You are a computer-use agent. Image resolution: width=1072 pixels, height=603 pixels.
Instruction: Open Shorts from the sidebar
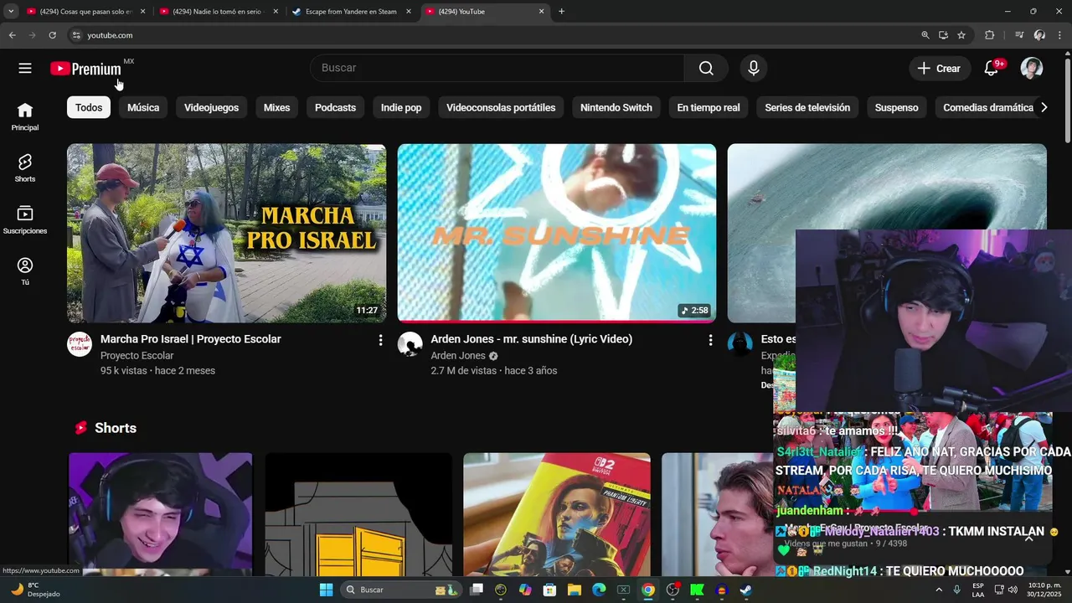point(25,168)
